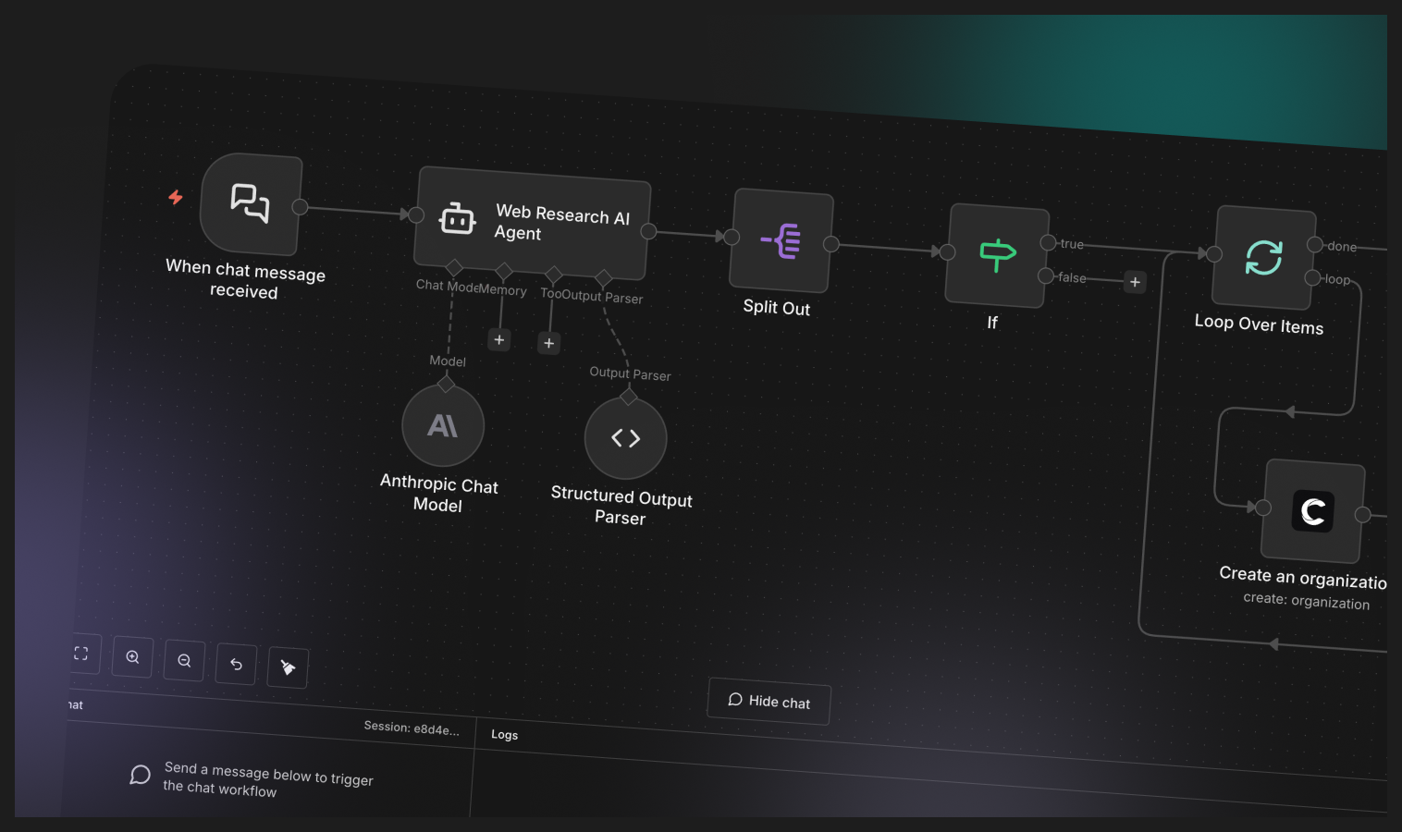1402x832 pixels.
Task: Click the Loop Over Items loop port
Action: [1312, 277]
